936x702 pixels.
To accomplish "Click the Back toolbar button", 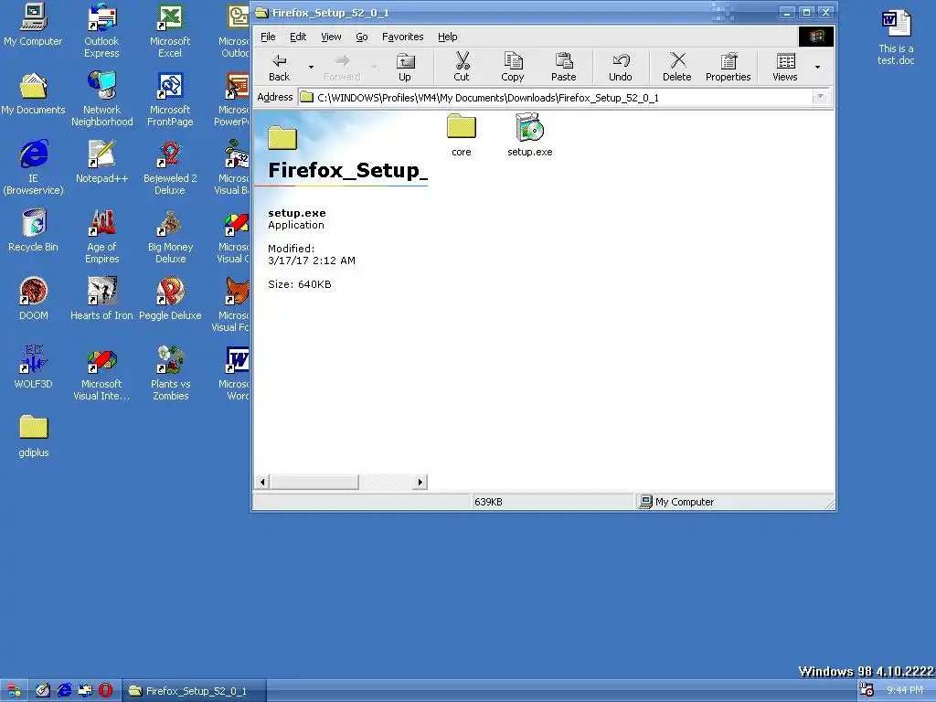I will (280, 67).
